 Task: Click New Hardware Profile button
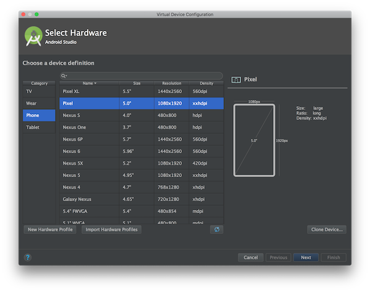tap(50, 230)
